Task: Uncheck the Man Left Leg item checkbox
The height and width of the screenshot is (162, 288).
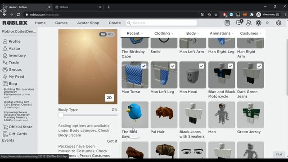Action: [x=173, y=66]
